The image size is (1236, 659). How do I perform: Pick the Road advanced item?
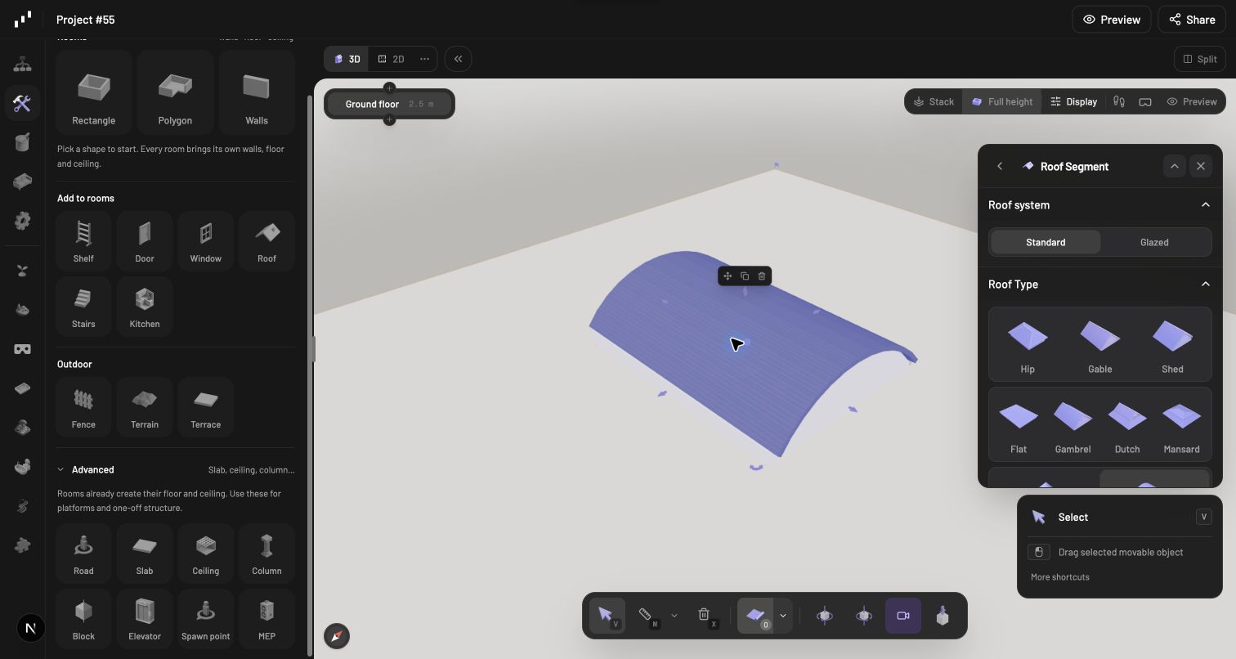(x=83, y=553)
